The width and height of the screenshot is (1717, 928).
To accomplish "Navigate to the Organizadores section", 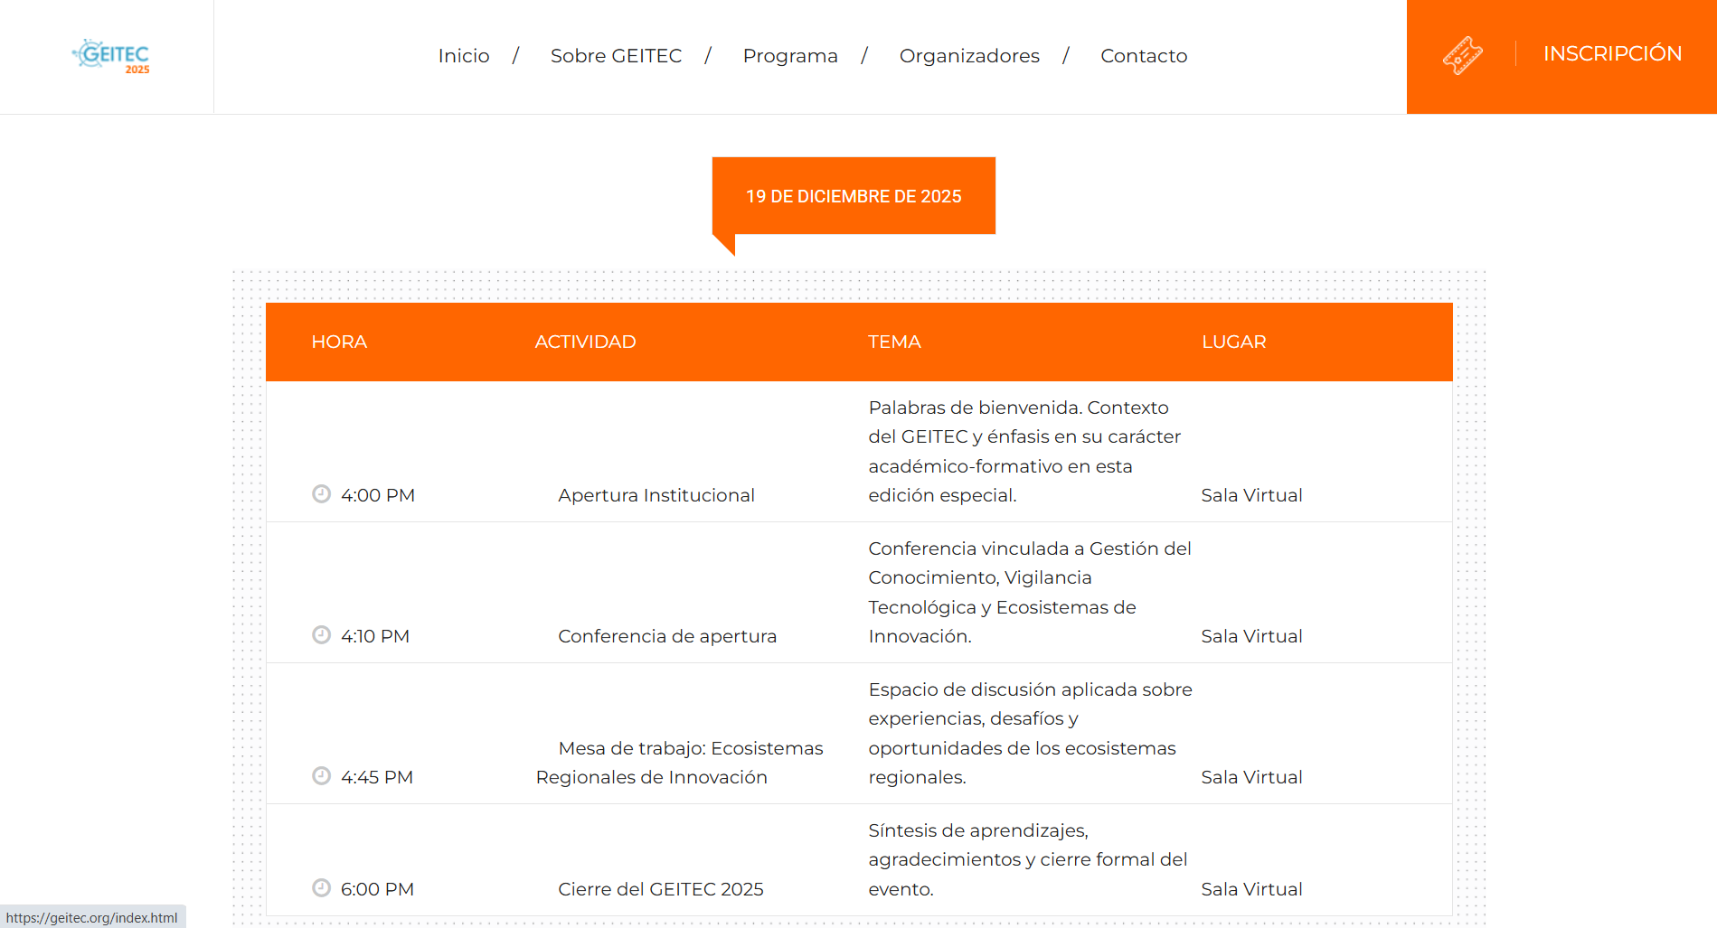I will pyautogui.click(x=968, y=56).
